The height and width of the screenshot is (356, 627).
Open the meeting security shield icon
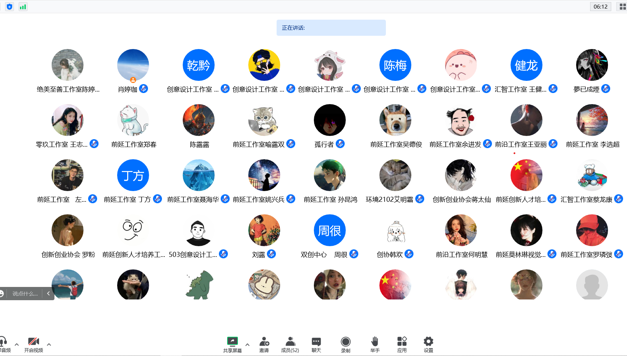[x=9, y=7]
